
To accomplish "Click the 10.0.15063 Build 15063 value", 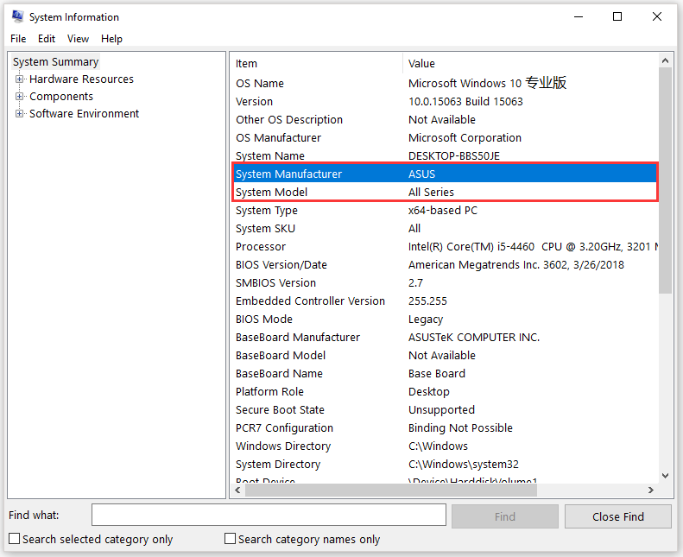I will tap(465, 102).
